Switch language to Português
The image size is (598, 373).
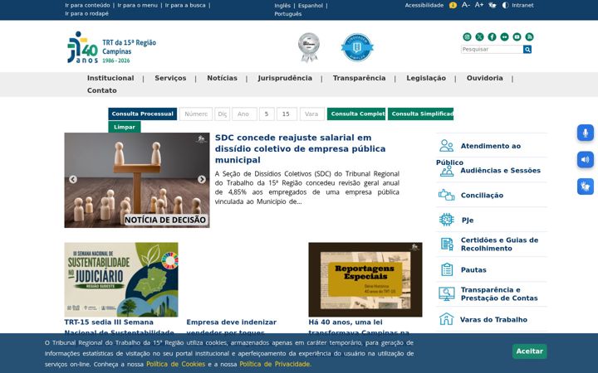point(288,14)
